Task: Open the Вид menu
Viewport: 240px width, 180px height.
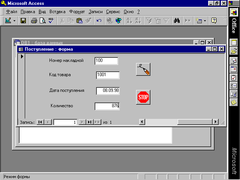Action: [42, 12]
